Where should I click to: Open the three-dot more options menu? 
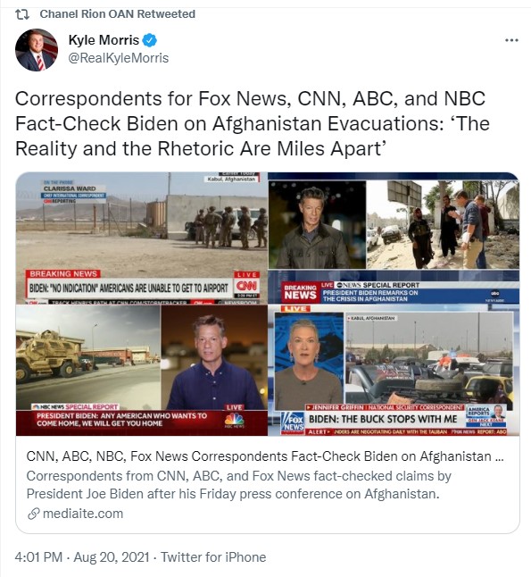(511, 40)
